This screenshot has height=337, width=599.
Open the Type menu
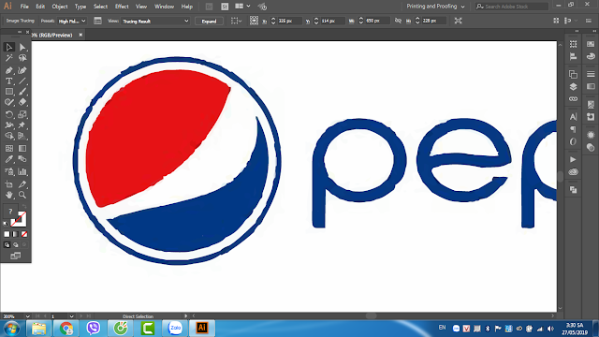click(80, 7)
